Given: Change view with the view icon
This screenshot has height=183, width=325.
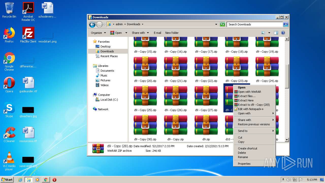Looking at the screenshot, I should pos(263,33).
